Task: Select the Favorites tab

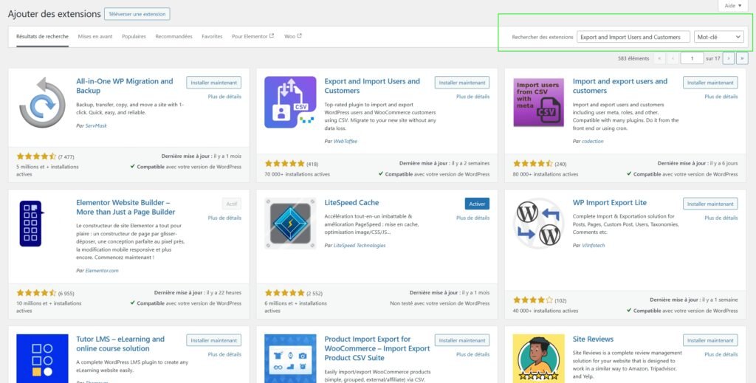Action: 212,36
